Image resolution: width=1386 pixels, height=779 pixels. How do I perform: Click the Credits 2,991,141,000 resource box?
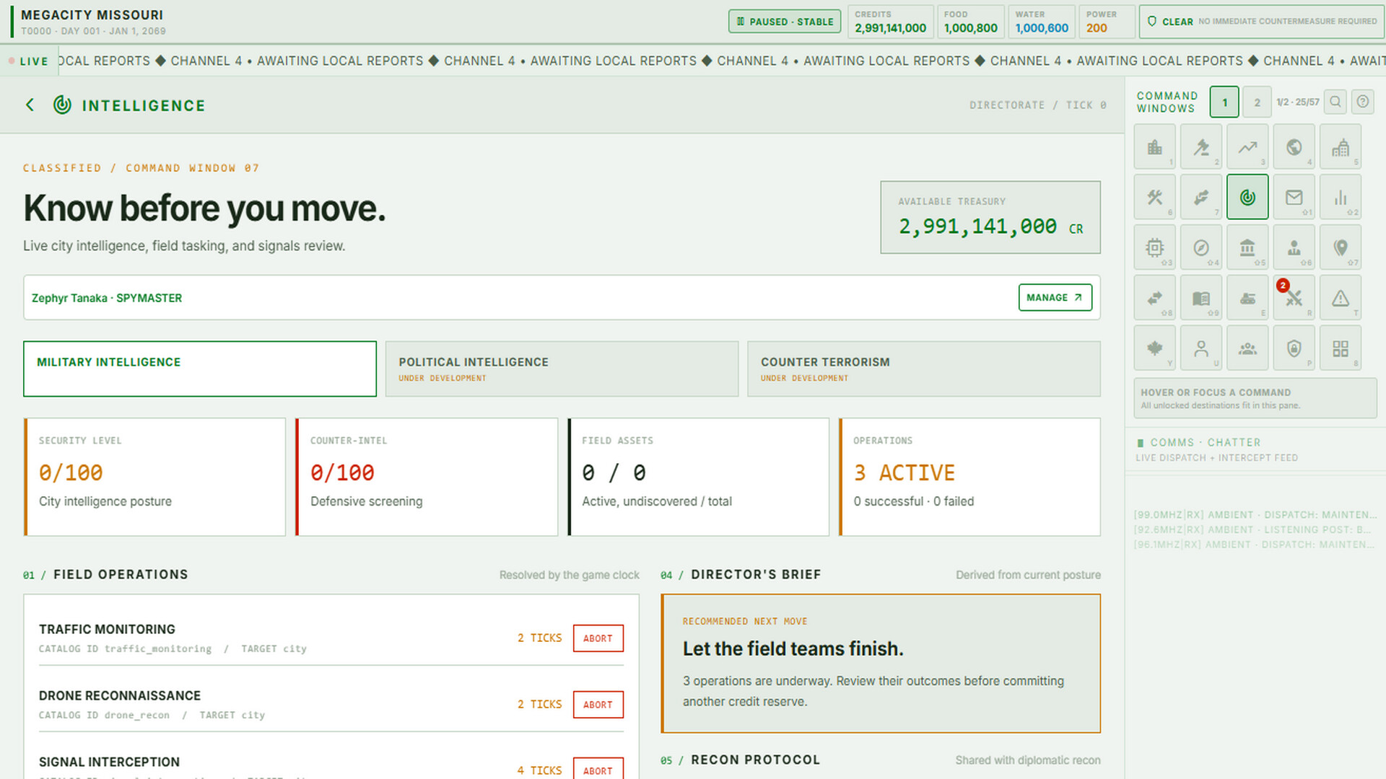tap(890, 22)
